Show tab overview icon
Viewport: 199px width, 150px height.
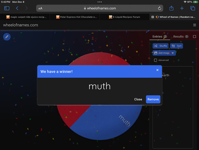[193, 8]
